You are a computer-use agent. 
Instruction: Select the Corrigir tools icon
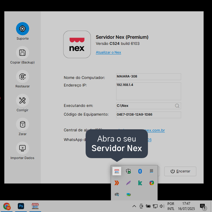[22, 100]
